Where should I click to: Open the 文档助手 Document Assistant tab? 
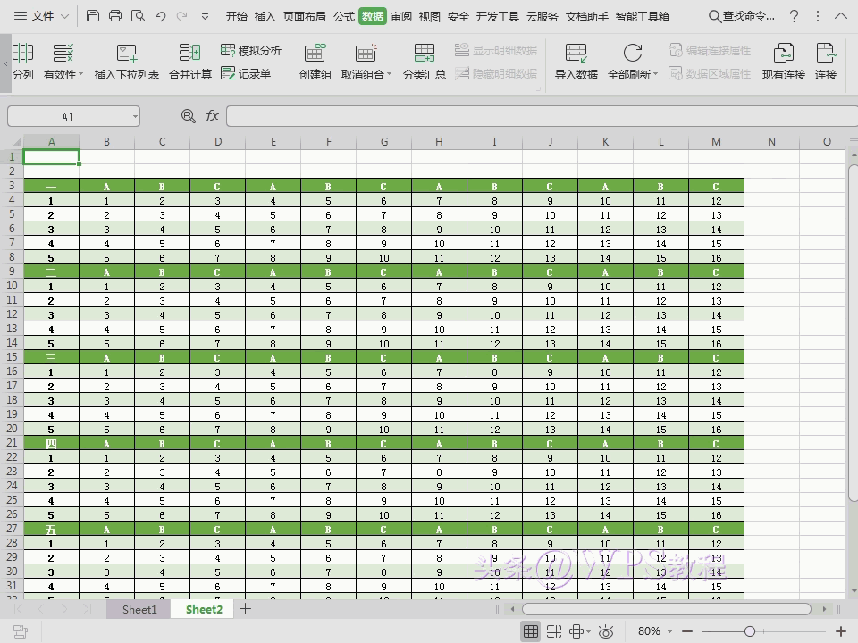[586, 16]
